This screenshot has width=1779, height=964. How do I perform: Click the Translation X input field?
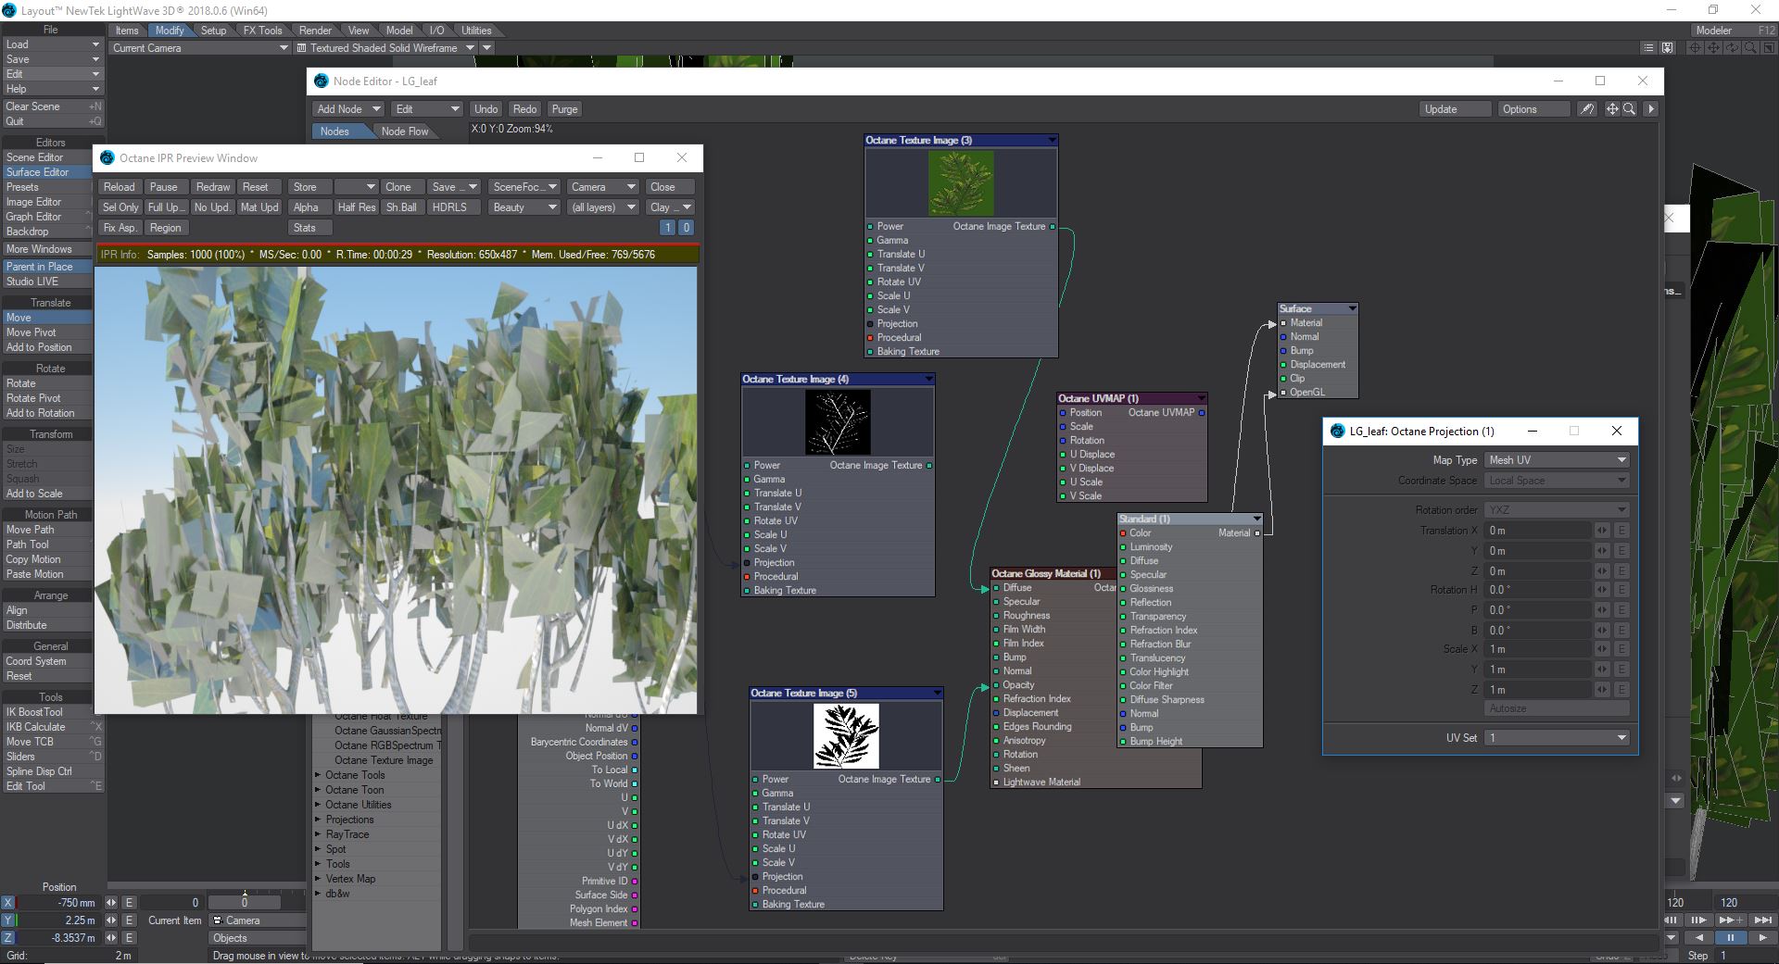click(x=1538, y=531)
